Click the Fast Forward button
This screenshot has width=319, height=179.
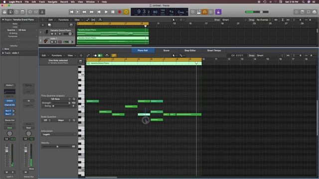(92, 12)
